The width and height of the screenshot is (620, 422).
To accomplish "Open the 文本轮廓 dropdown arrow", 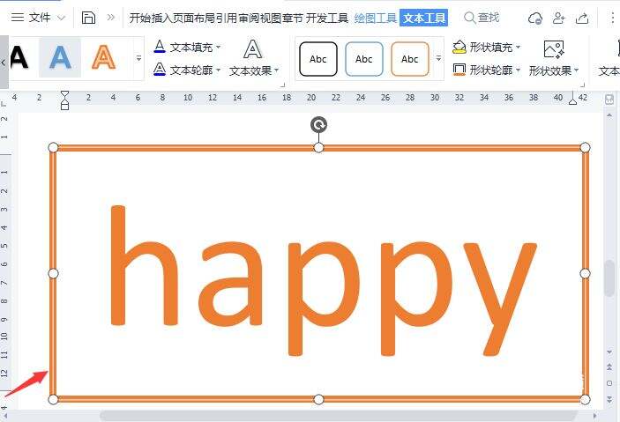I will (218, 70).
